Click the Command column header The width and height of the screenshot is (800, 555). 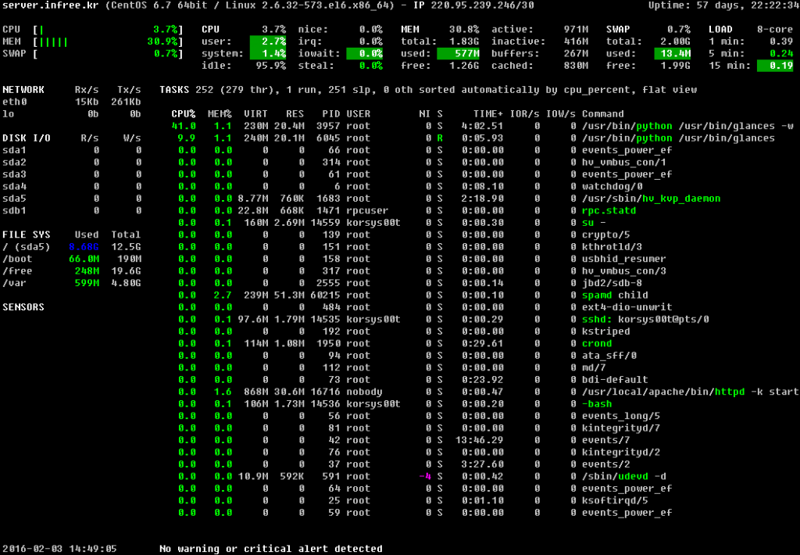point(603,114)
